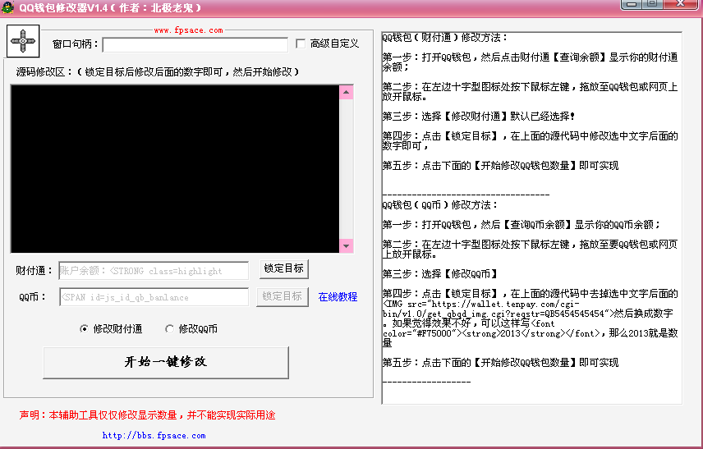Click 锁定目标 button beside QQ币
The image size is (703, 449).
point(282,296)
